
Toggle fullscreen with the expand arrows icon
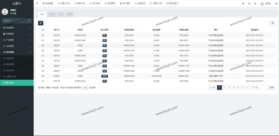(255, 4)
